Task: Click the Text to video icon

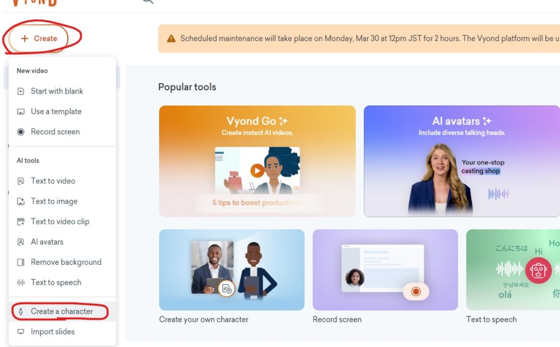Action: pyautogui.click(x=21, y=181)
